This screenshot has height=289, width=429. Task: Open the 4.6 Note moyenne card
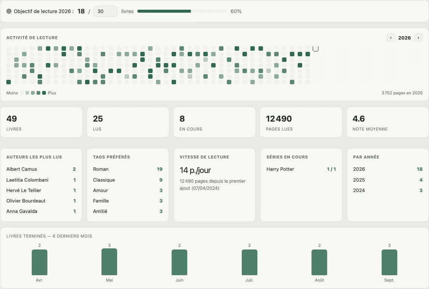click(x=388, y=122)
